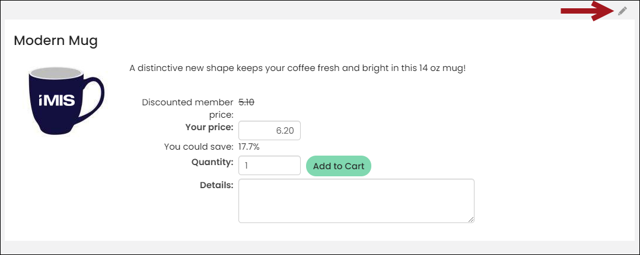Click the red arrow pointing to edit
Screen dimensions: 640x255
tap(588, 11)
